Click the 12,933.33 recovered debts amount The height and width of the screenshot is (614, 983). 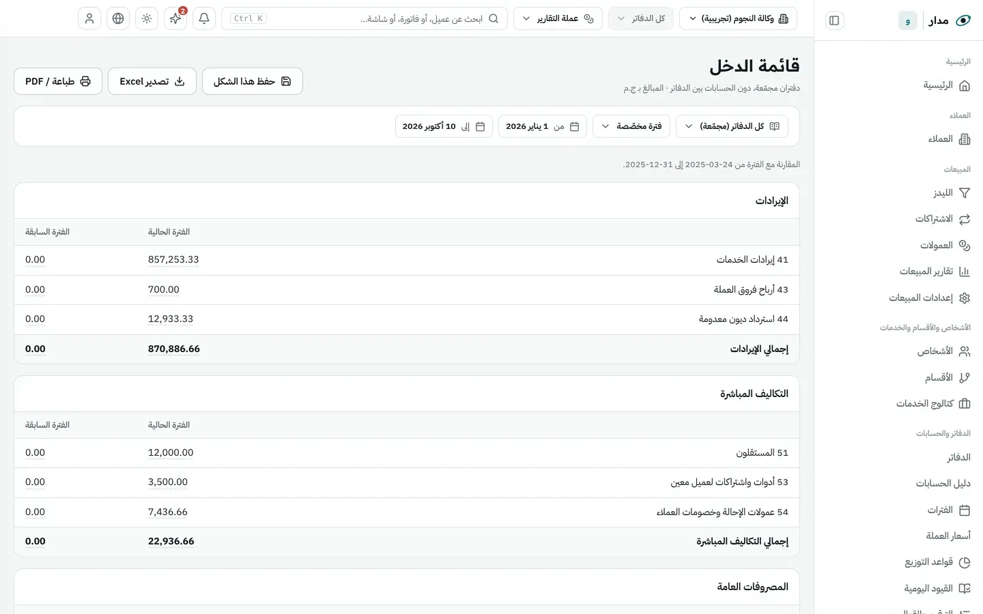tap(171, 319)
